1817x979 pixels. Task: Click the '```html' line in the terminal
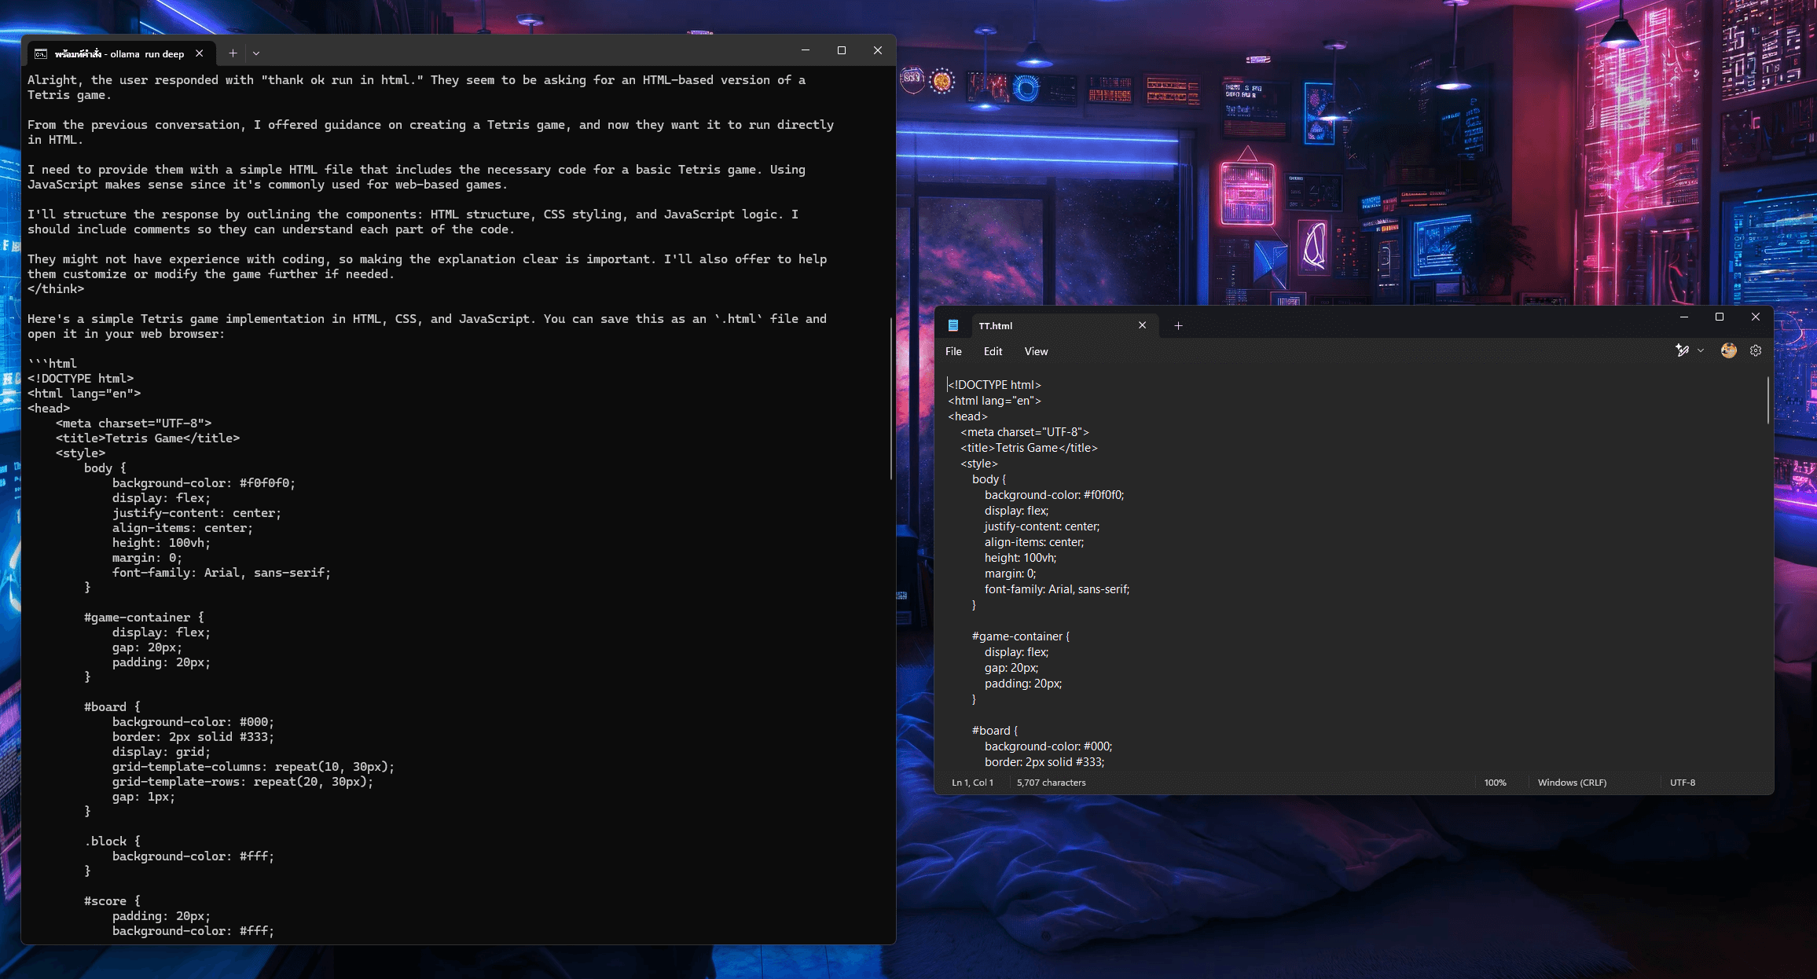pos(52,364)
